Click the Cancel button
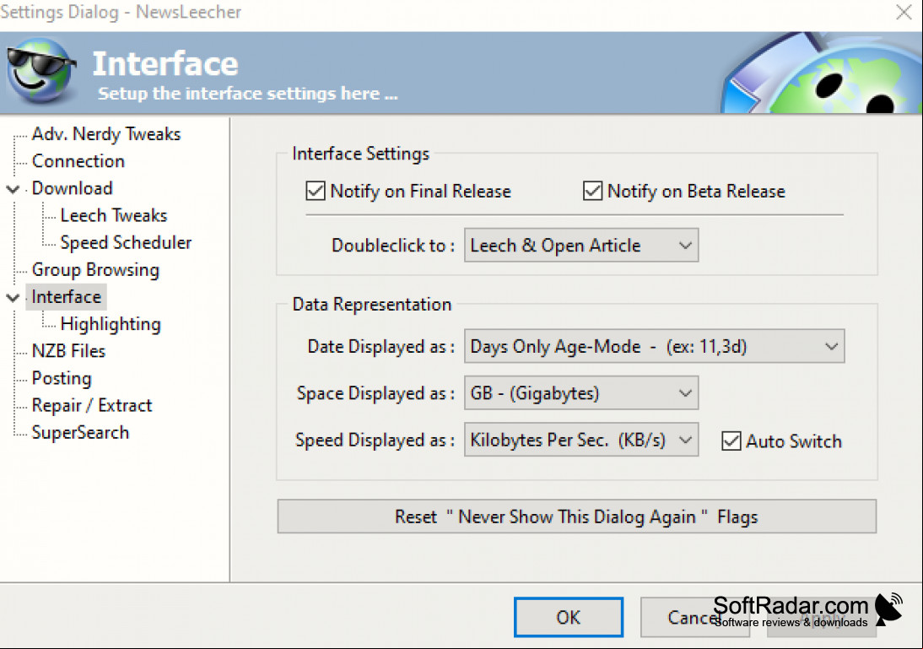The image size is (923, 649). coord(694,617)
